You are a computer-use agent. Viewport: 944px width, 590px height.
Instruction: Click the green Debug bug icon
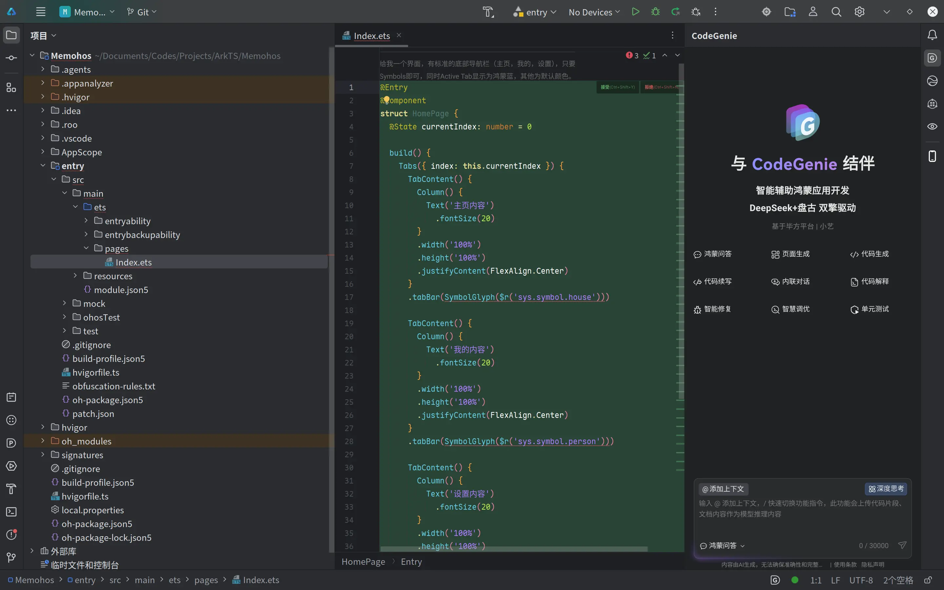point(655,12)
